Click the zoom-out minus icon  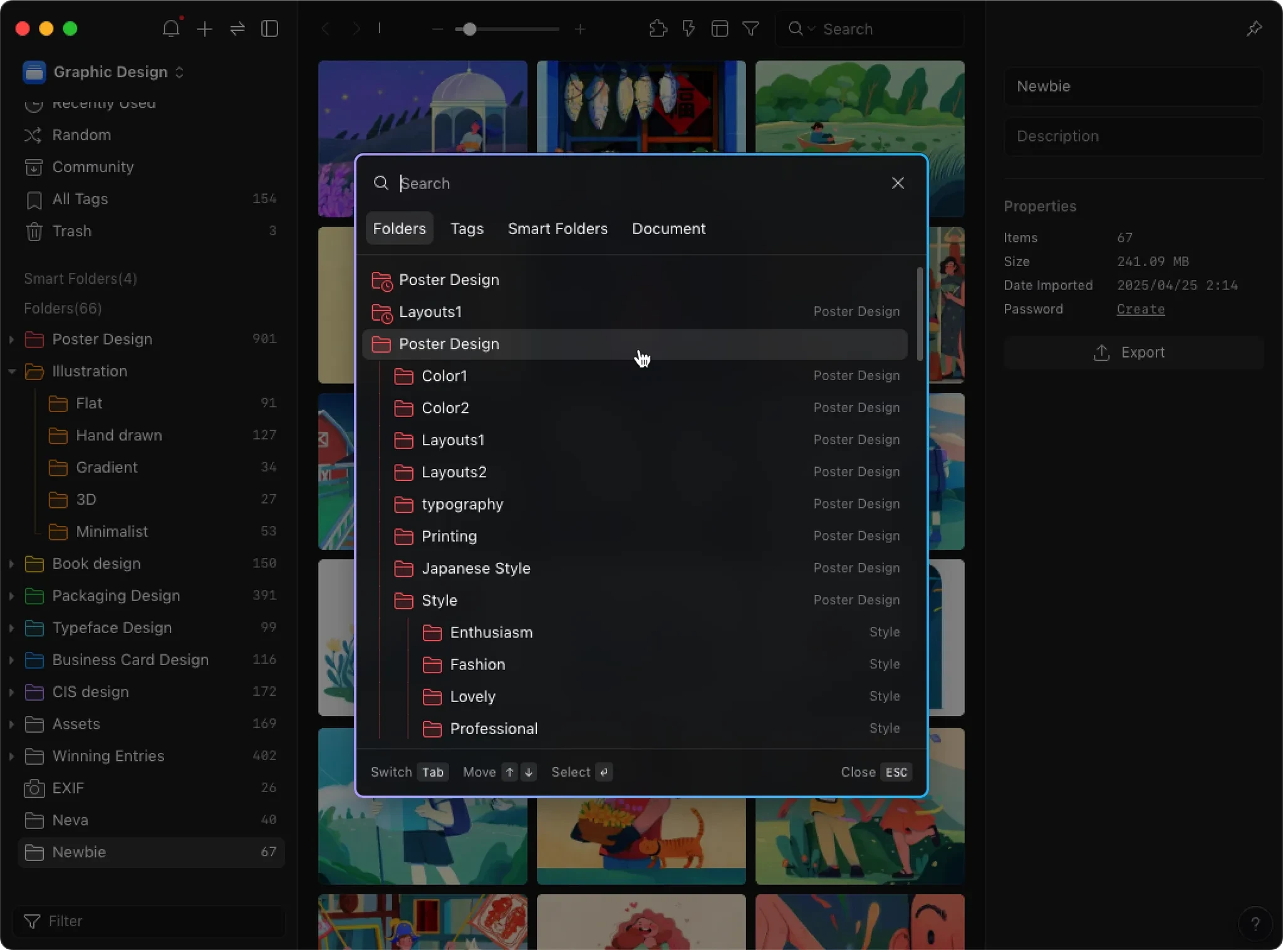[438, 29]
